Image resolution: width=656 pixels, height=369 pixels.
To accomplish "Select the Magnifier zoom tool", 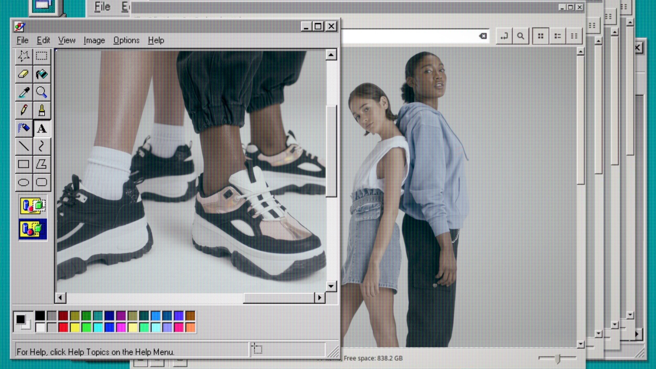I will (x=42, y=92).
